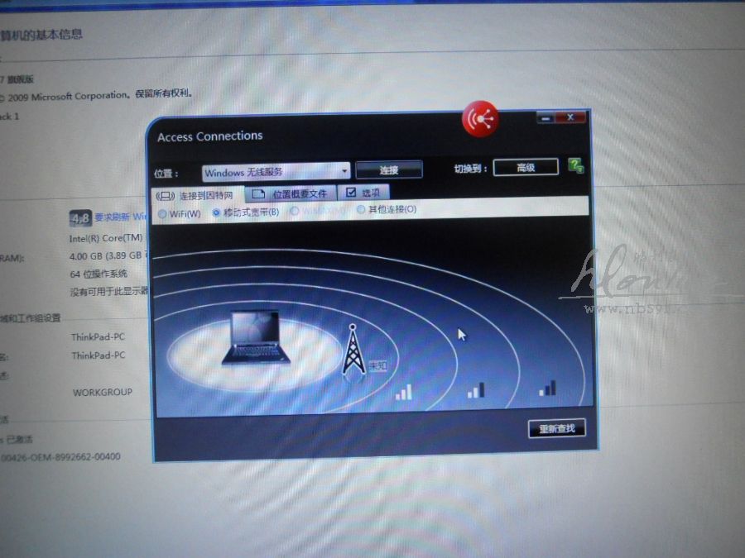Select the 移动式宽带(B) radio button
The height and width of the screenshot is (558, 745).
[217, 212]
